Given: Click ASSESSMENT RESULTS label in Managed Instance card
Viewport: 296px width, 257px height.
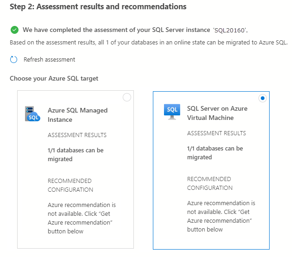Looking at the screenshot, I should coord(77,135).
